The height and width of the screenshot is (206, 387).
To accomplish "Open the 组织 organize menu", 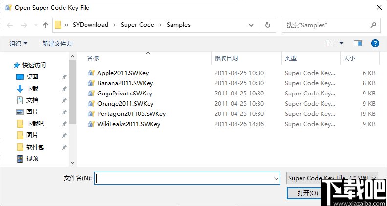I will [x=18, y=44].
